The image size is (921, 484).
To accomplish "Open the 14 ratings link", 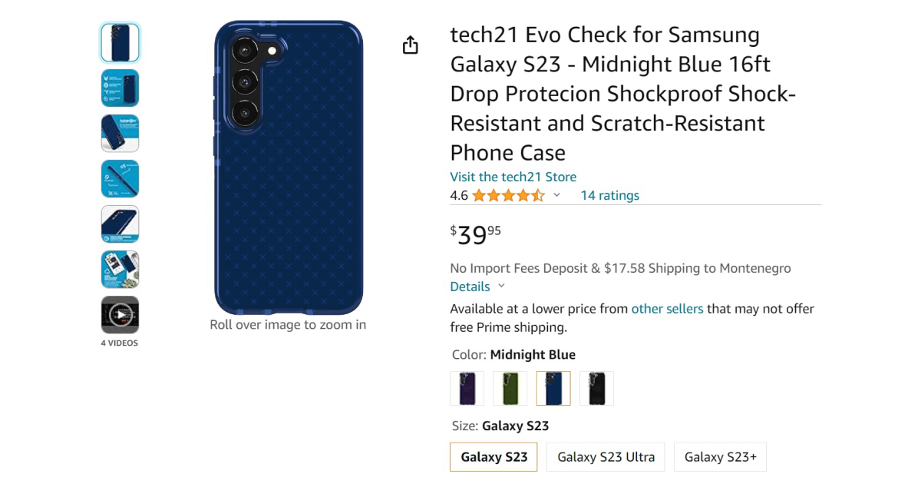I will click(x=609, y=195).
